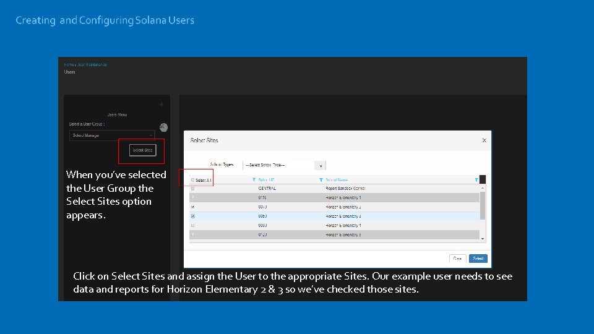The image size is (594, 334).
Task: Close the Select Sites dialog with X
Action: (484, 140)
